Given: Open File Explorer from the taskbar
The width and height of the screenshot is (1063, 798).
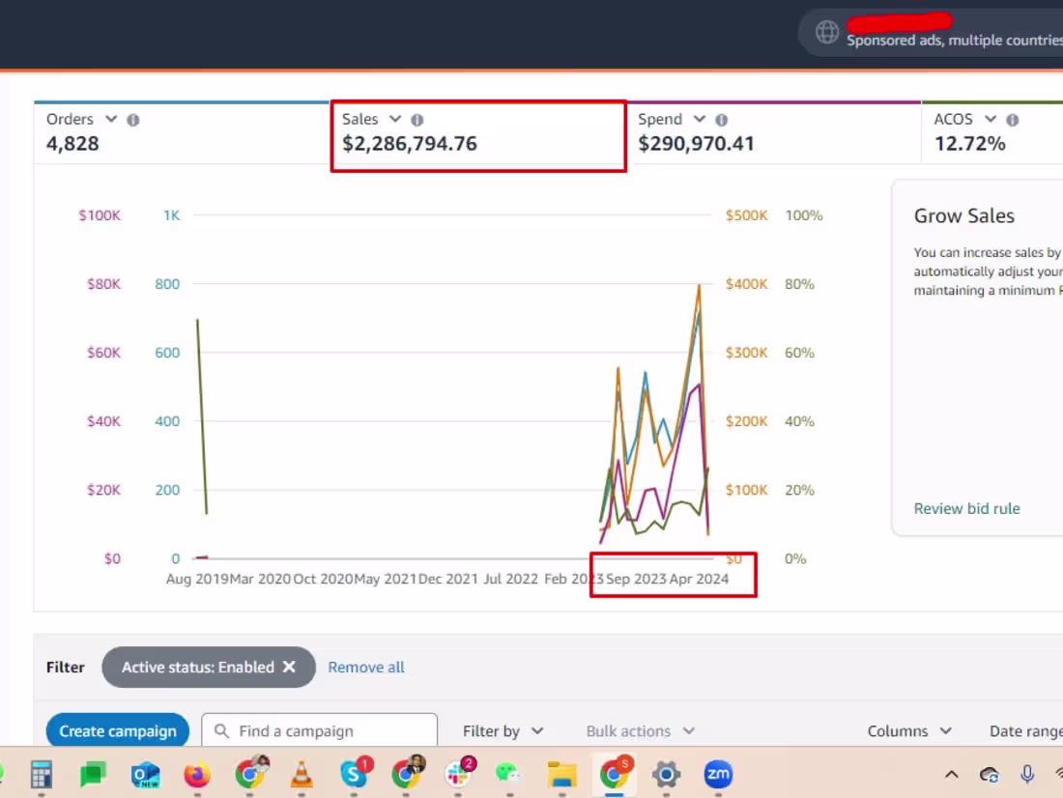Looking at the screenshot, I should tap(561, 774).
